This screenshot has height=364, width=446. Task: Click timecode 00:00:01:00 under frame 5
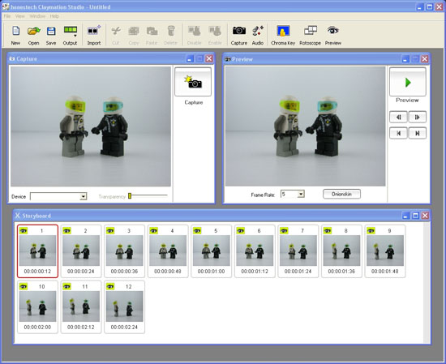(x=211, y=272)
